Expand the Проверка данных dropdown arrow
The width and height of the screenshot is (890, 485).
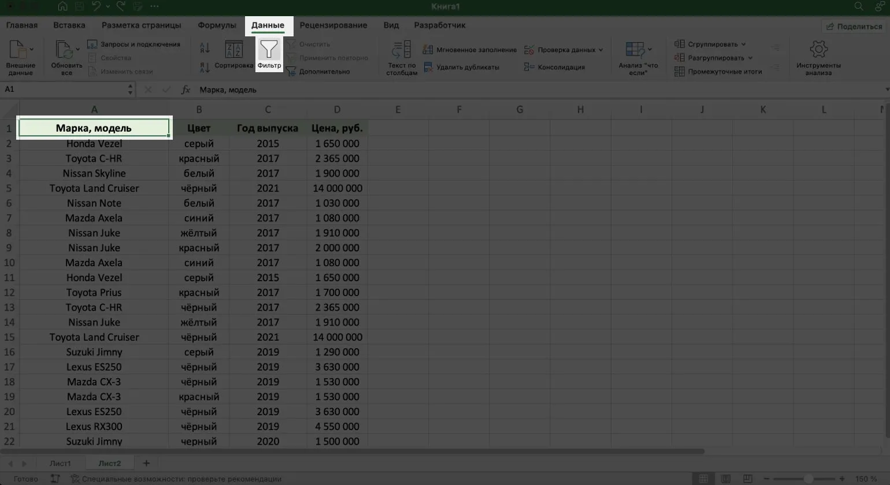pyautogui.click(x=601, y=50)
